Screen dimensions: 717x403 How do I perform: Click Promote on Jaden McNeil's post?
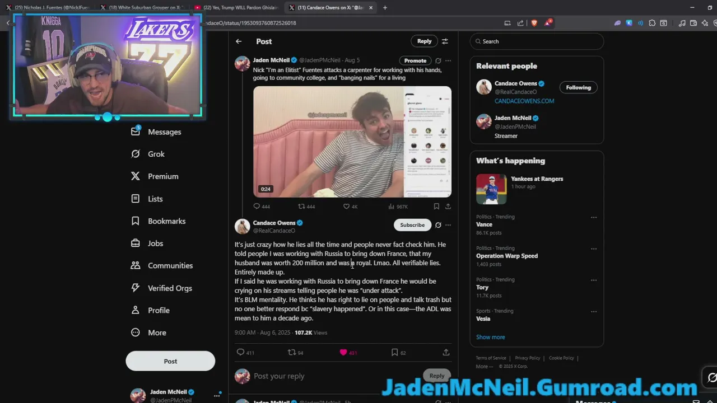point(415,60)
